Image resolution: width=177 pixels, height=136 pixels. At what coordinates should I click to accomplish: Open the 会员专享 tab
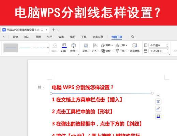pyautogui.click(x=98, y=37)
